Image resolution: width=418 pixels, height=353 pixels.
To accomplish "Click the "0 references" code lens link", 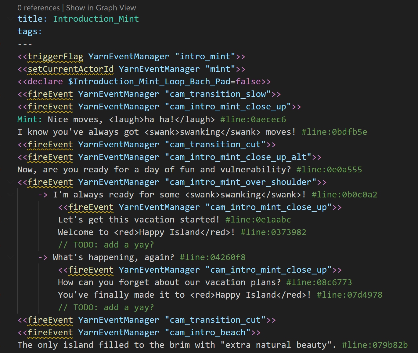I will pos(38,8).
